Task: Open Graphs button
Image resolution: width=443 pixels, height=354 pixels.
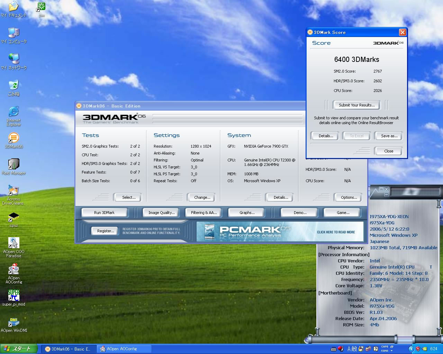Action: (247, 213)
